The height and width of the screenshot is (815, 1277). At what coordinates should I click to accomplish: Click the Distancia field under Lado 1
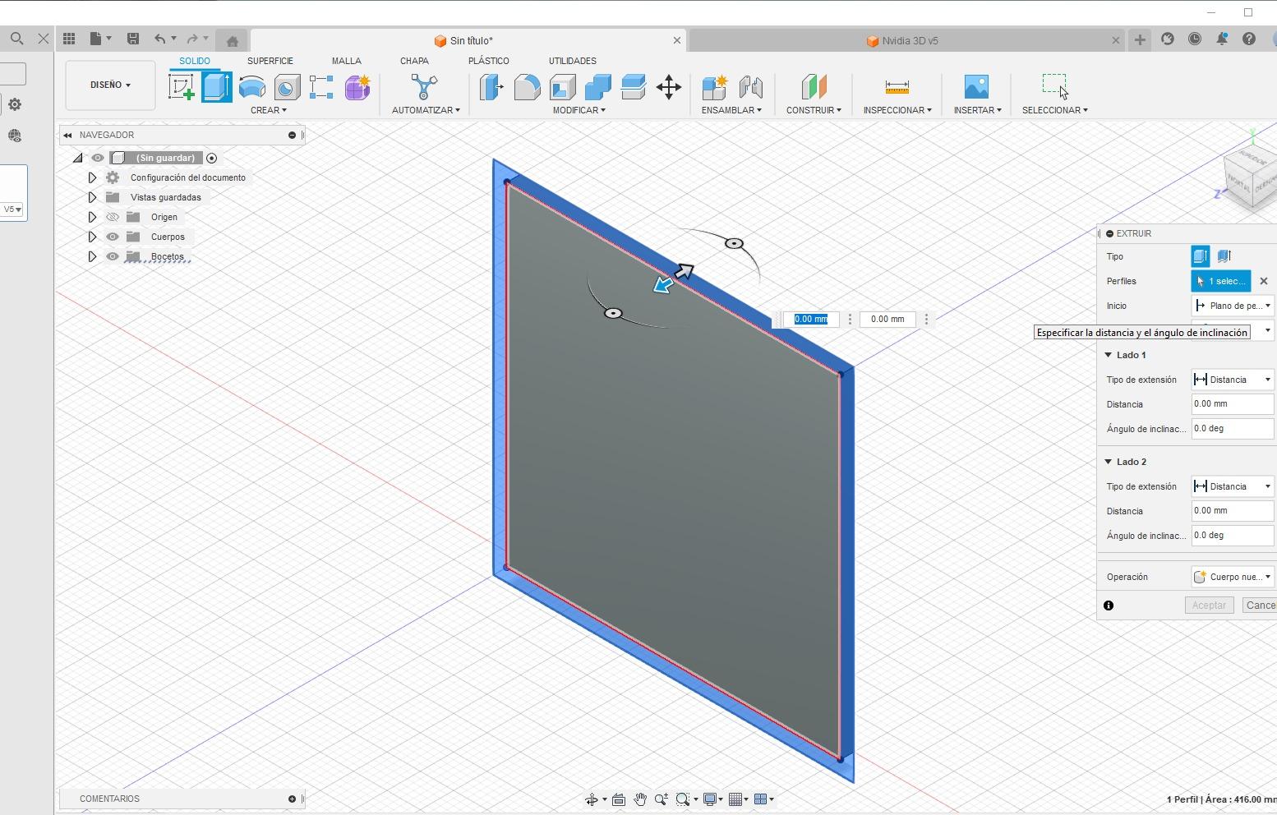pyautogui.click(x=1233, y=404)
